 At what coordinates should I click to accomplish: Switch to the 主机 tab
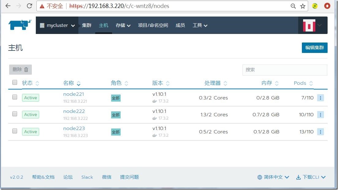pos(103,25)
